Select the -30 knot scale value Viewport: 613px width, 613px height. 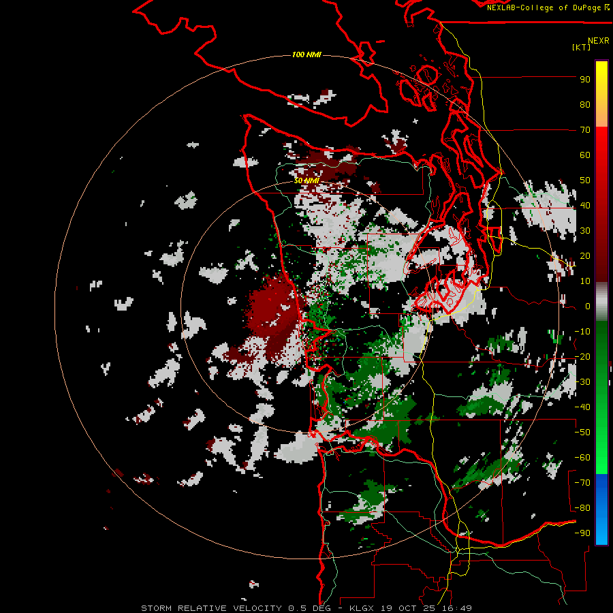click(582, 382)
